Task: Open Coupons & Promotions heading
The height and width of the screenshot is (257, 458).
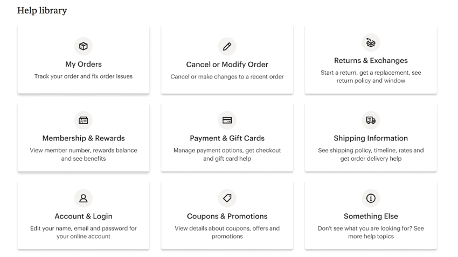Action: pyautogui.click(x=227, y=216)
